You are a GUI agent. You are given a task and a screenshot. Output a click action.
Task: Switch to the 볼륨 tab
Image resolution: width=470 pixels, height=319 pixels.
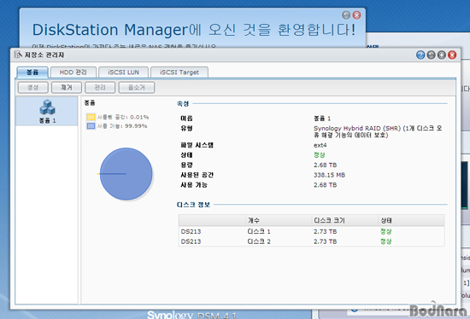pos(32,72)
